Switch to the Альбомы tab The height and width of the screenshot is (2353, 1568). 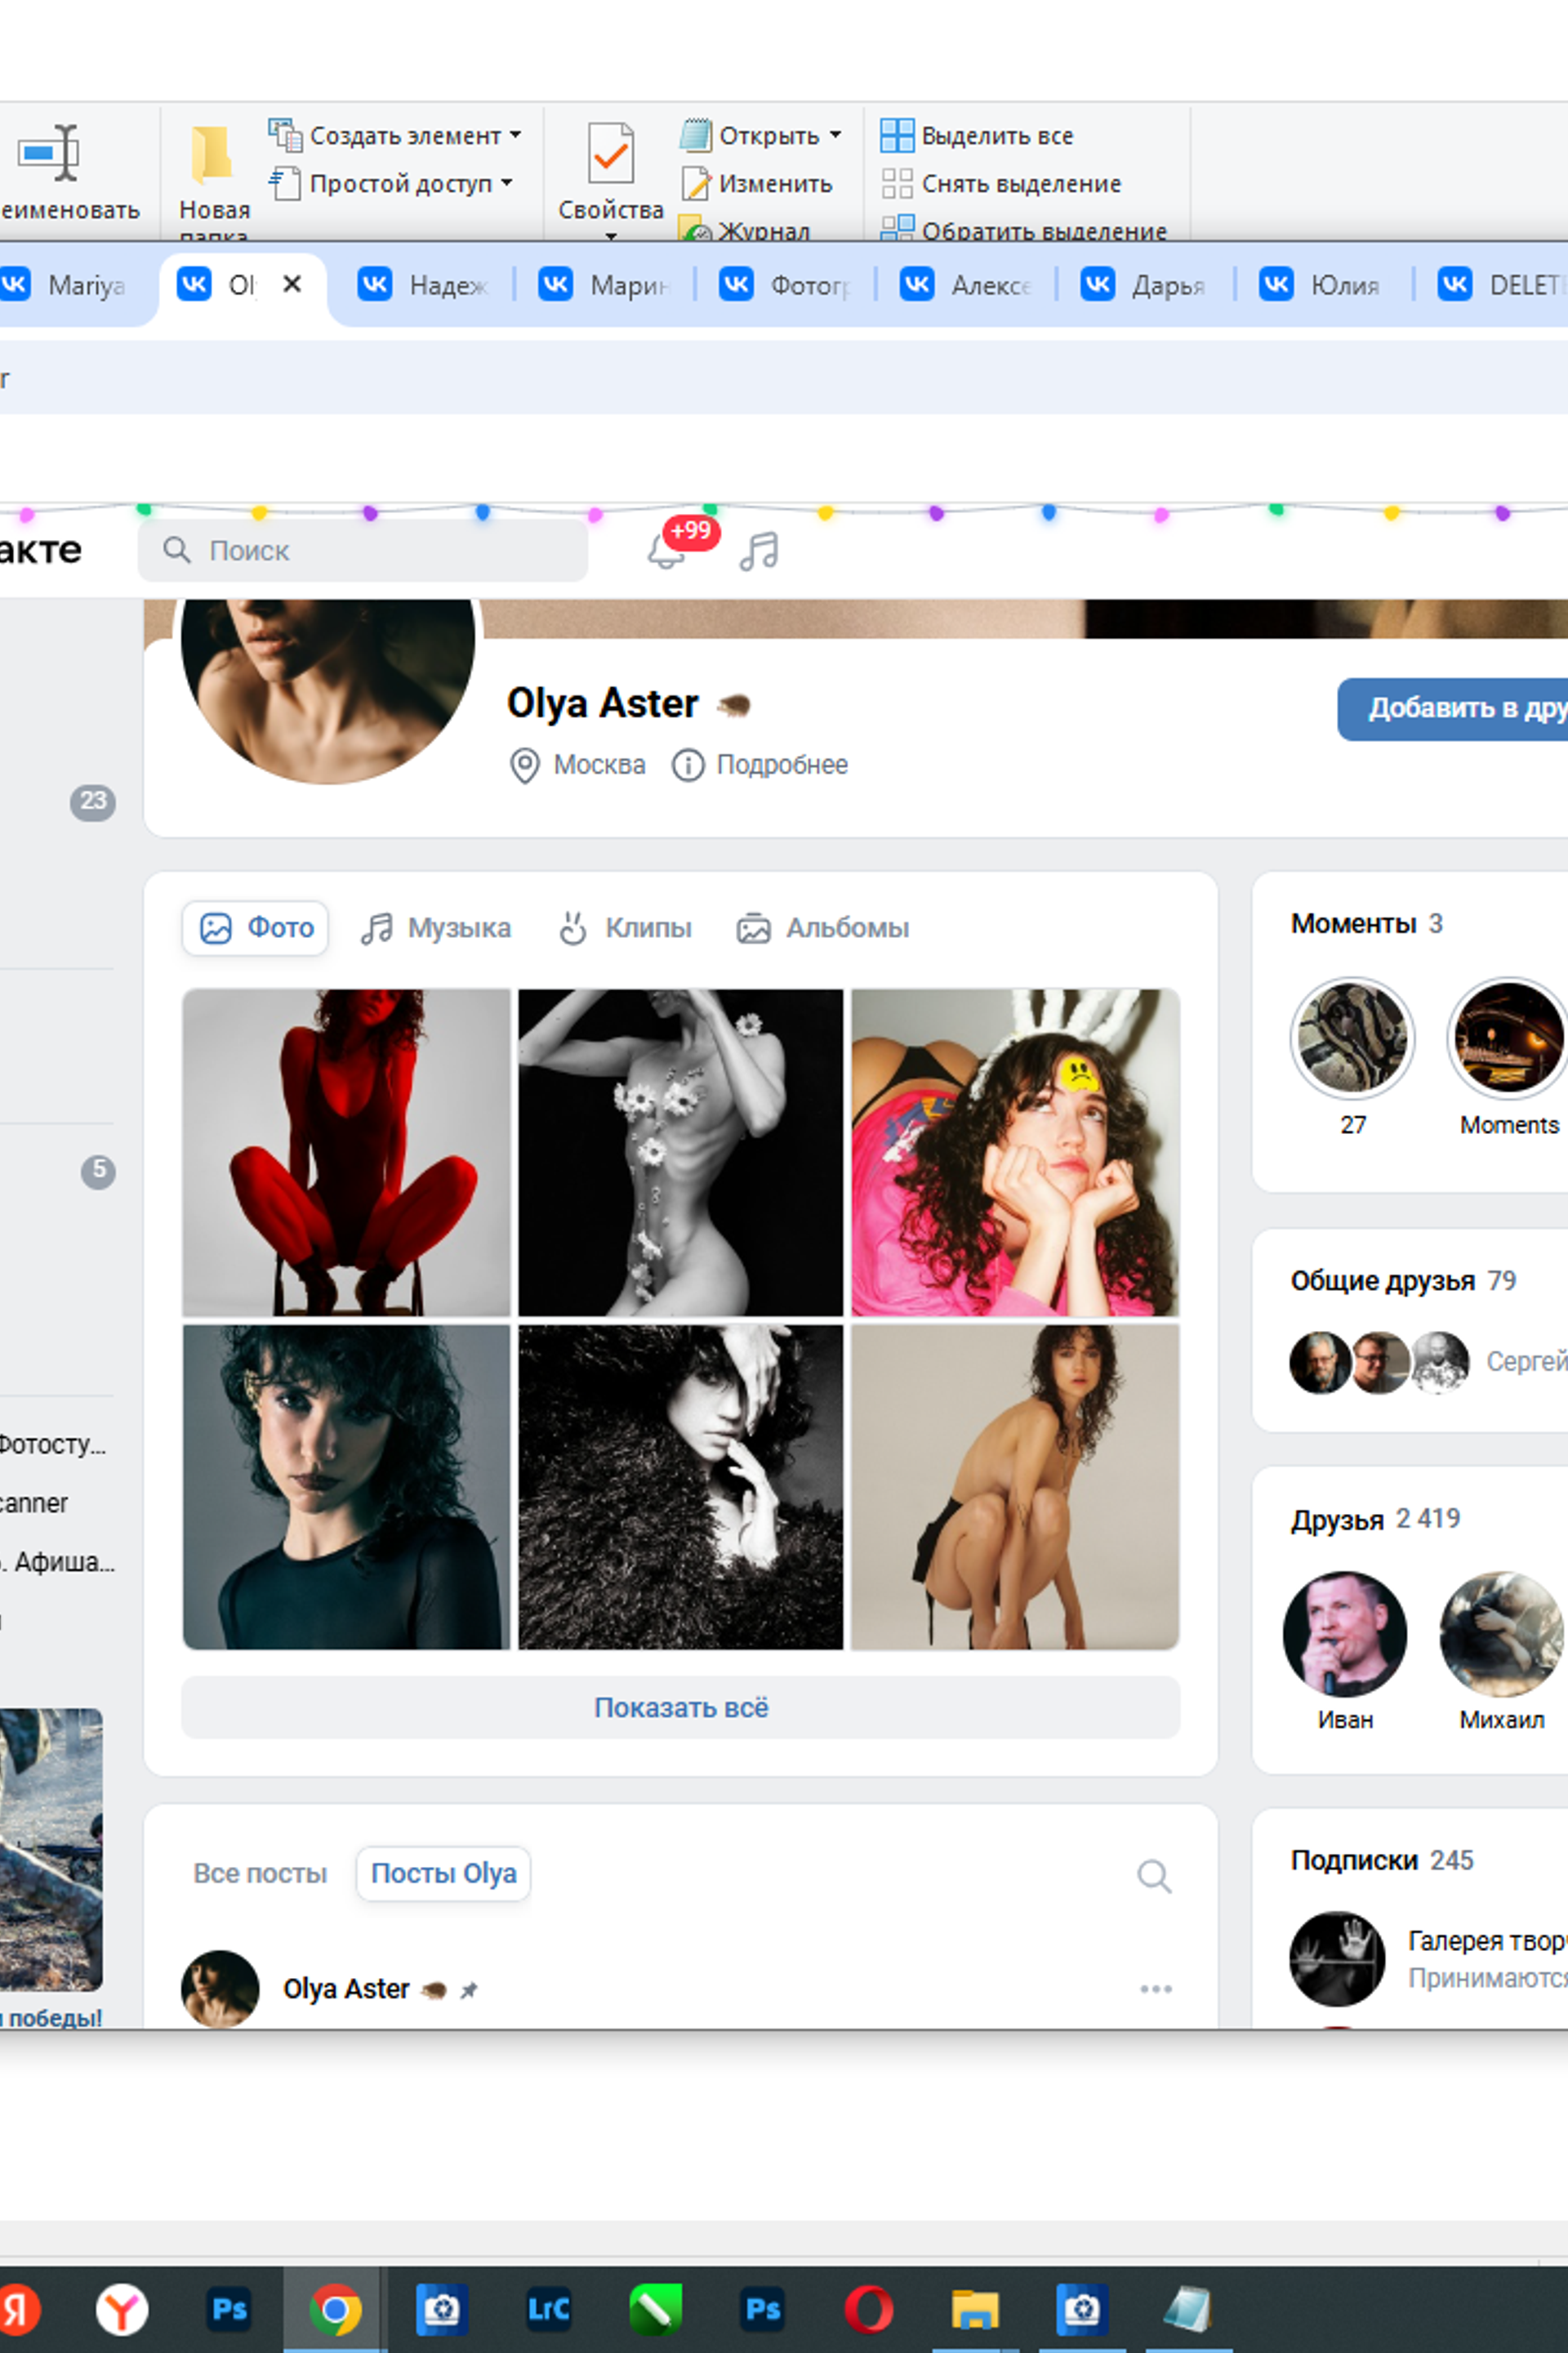point(823,928)
